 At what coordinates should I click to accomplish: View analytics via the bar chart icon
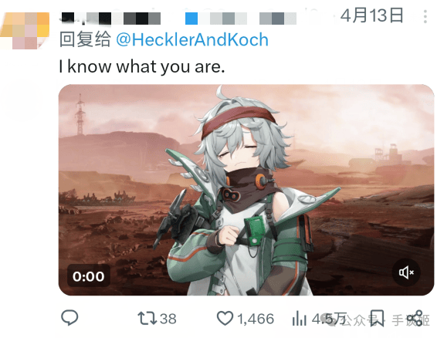point(300,318)
